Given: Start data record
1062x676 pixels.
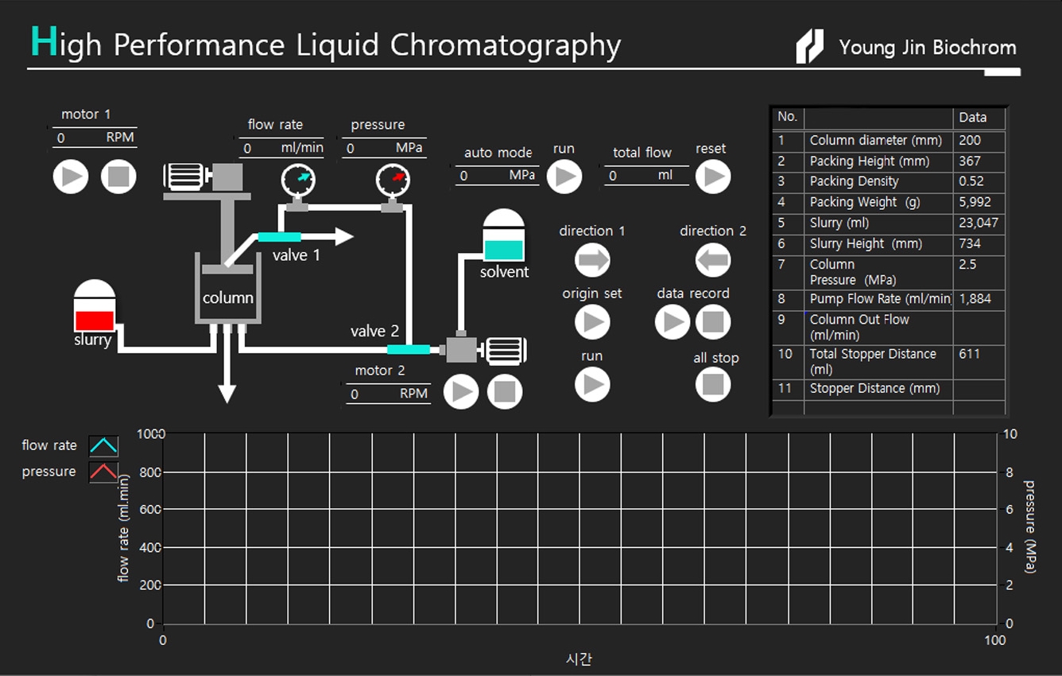Looking at the screenshot, I should point(672,322).
